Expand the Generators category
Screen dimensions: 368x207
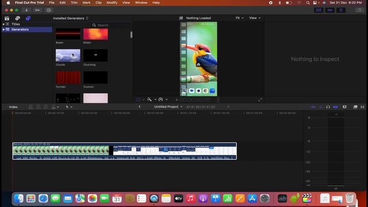pos(3,29)
